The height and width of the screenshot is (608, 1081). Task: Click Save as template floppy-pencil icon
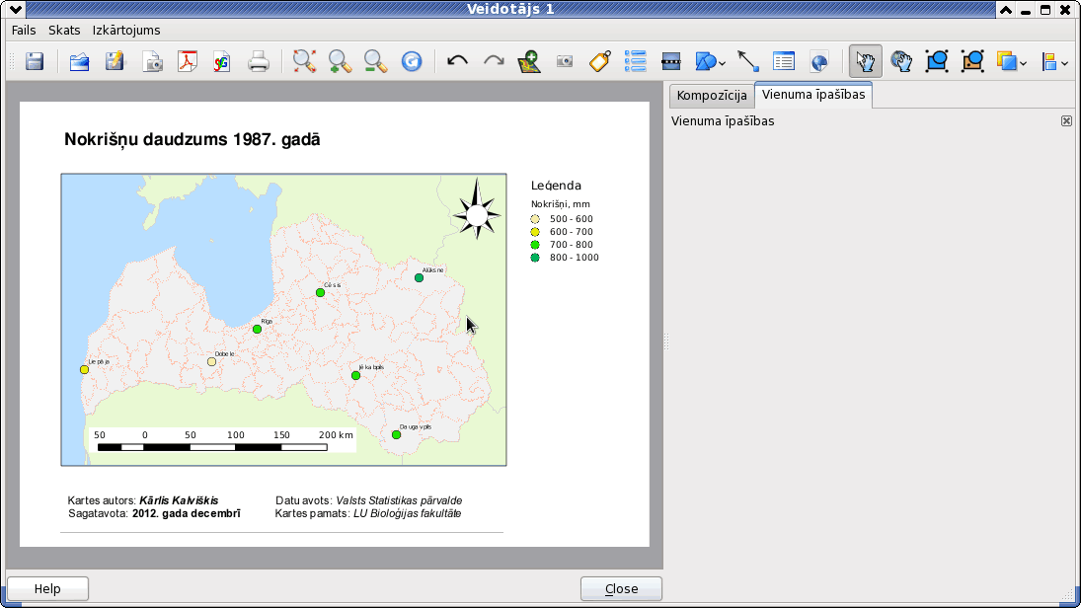click(115, 61)
